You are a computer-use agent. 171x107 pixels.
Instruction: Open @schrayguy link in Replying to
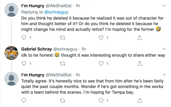pyautogui.click(x=56, y=12)
